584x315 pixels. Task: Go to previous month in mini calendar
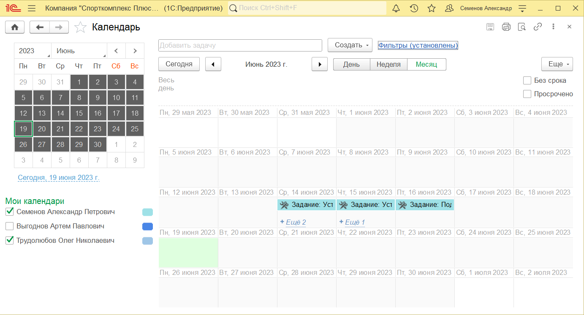tap(116, 51)
